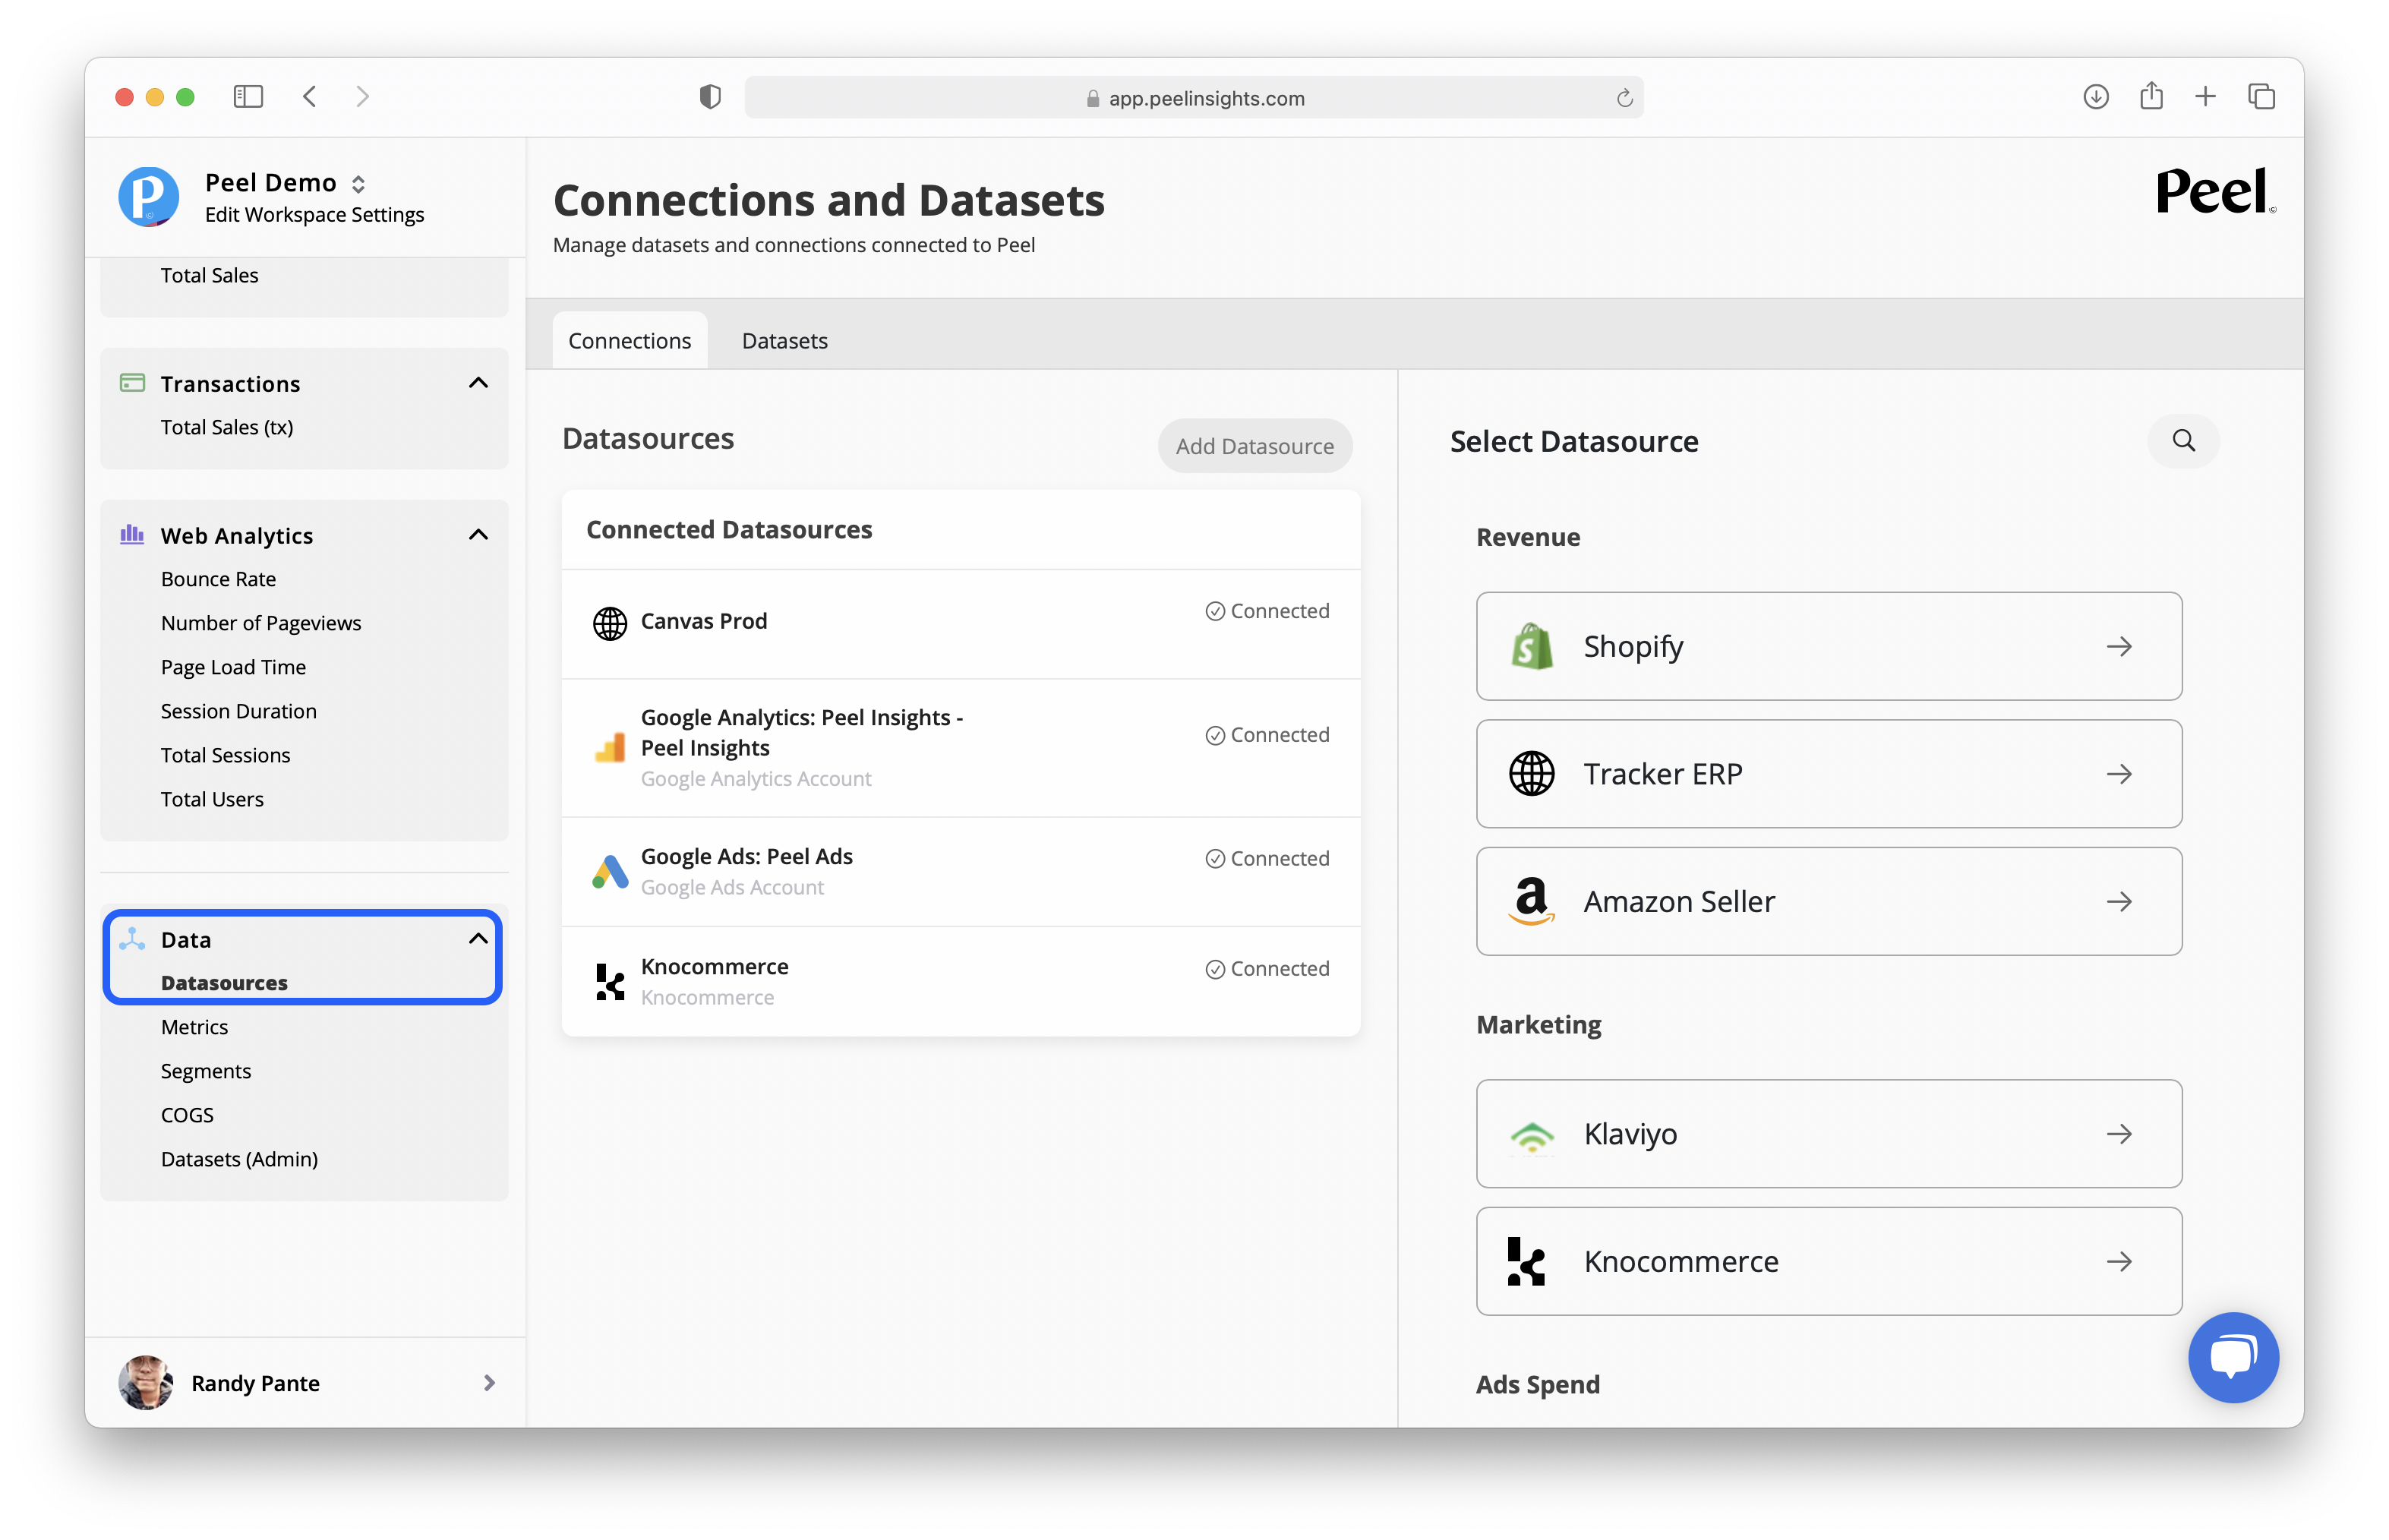Open the Safari downloads icon
Screen dimensions: 2389x1540
(x=2095, y=97)
